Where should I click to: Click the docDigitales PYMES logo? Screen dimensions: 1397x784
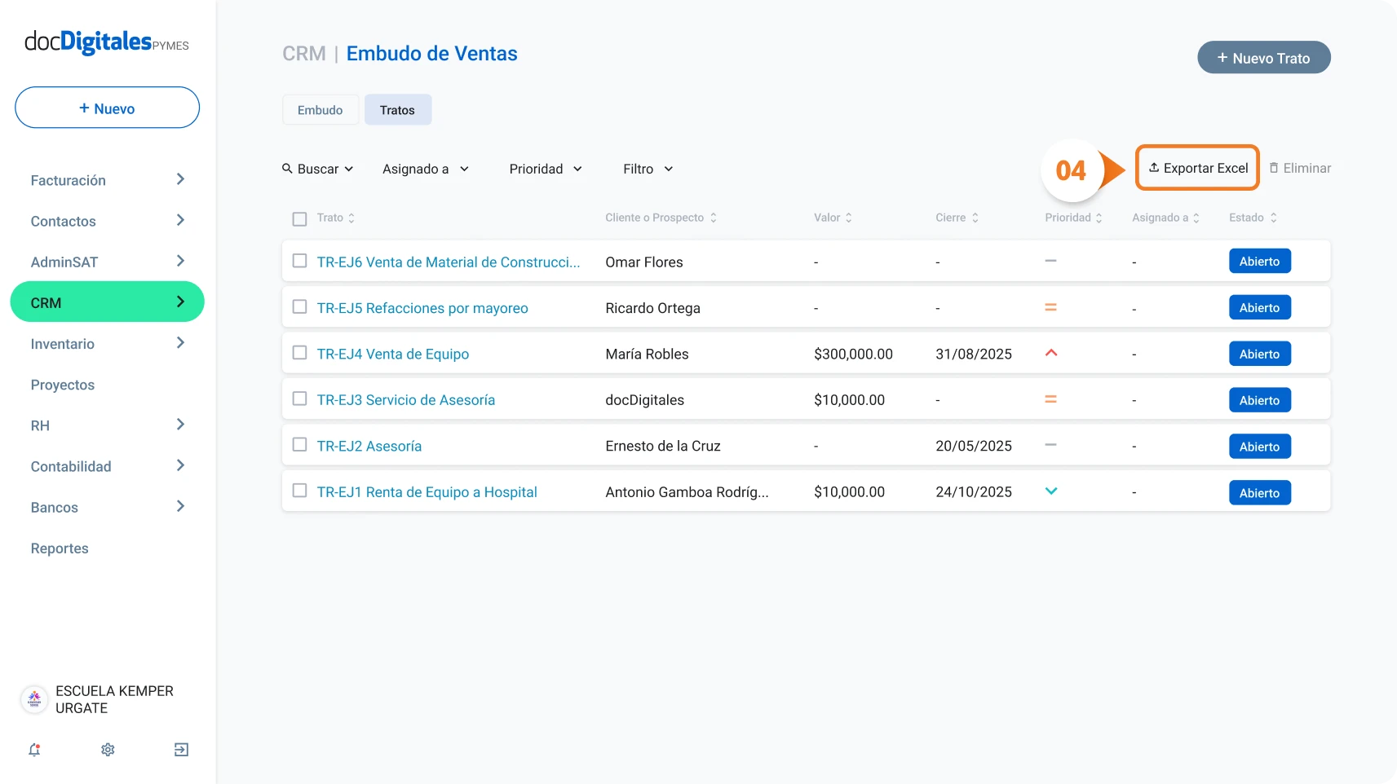pyautogui.click(x=107, y=42)
